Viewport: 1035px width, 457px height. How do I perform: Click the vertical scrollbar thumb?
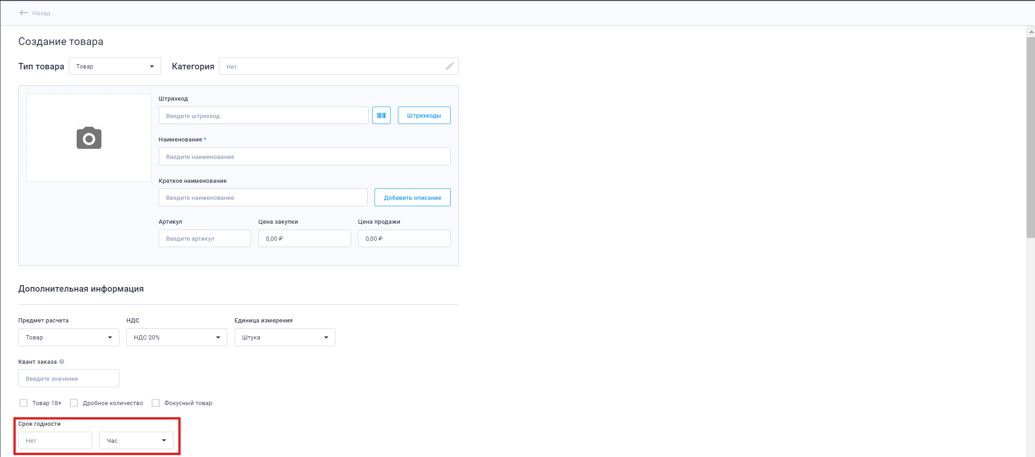[x=1030, y=137]
